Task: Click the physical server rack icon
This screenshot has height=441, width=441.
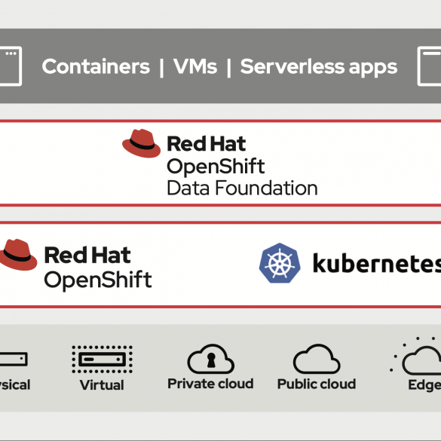Action: click(x=14, y=359)
